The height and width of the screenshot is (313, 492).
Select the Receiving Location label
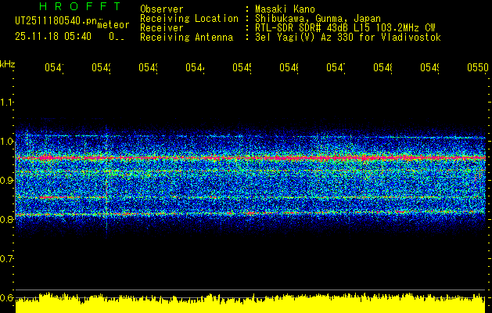(189, 19)
